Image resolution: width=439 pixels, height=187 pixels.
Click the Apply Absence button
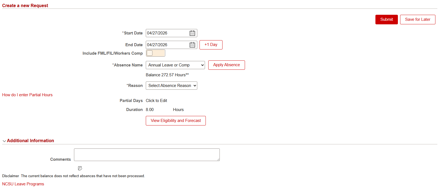click(x=227, y=65)
